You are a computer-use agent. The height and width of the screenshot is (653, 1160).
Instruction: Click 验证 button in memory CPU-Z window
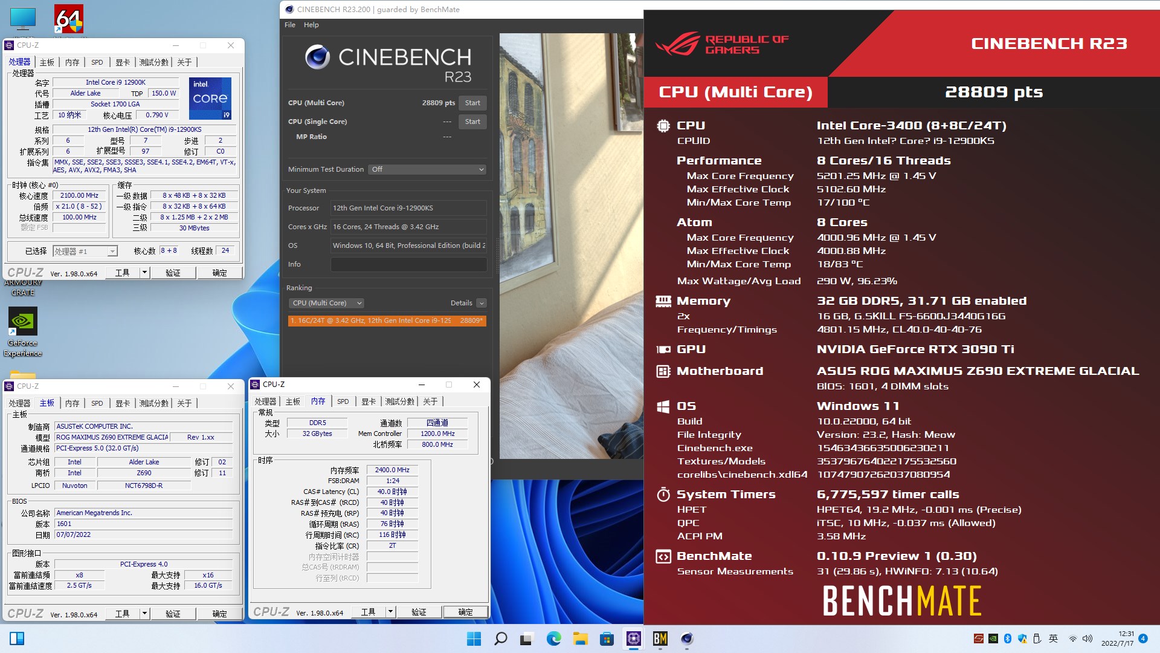point(419,612)
